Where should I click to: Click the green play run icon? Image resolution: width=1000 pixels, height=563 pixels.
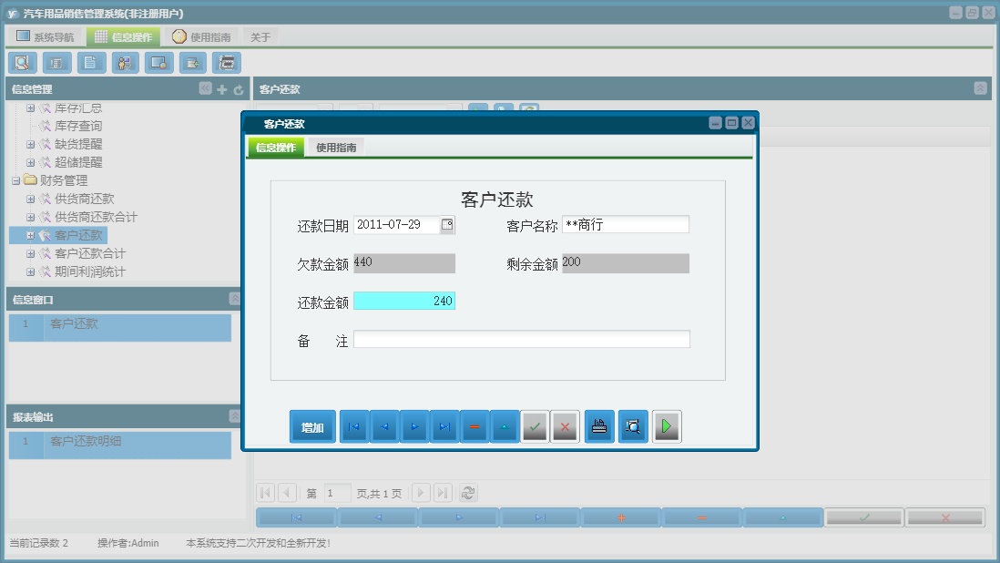pyautogui.click(x=667, y=425)
